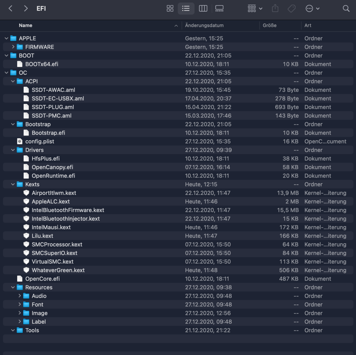356x355 pixels.
Task: Select the Drivers folder icon
Action: pos(20,150)
